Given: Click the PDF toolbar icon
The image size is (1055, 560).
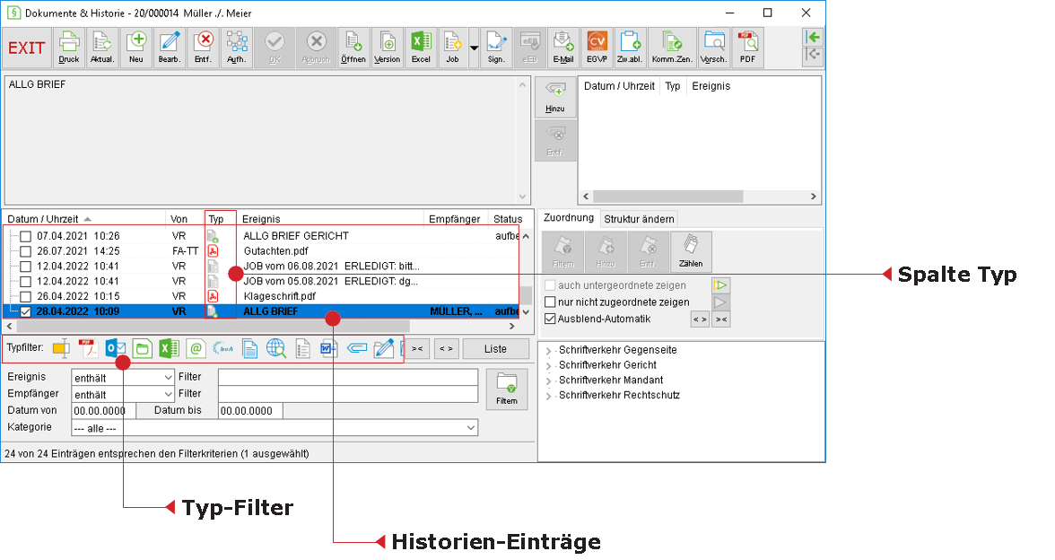Looking at the screenshot, I should click(x=747, y=48).
